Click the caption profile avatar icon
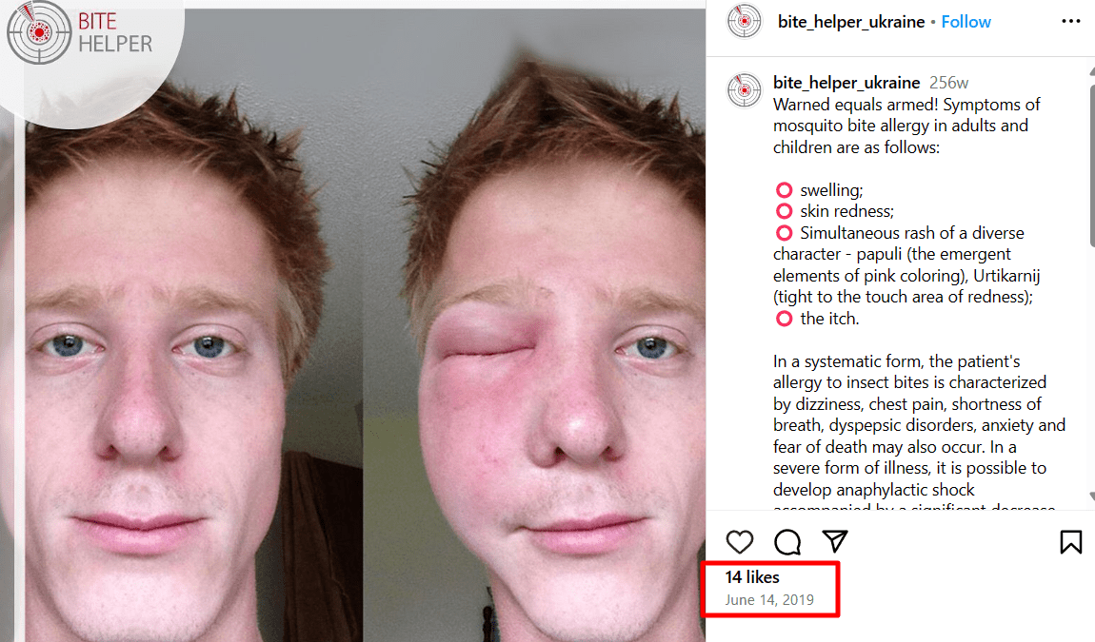 (745, 90)
